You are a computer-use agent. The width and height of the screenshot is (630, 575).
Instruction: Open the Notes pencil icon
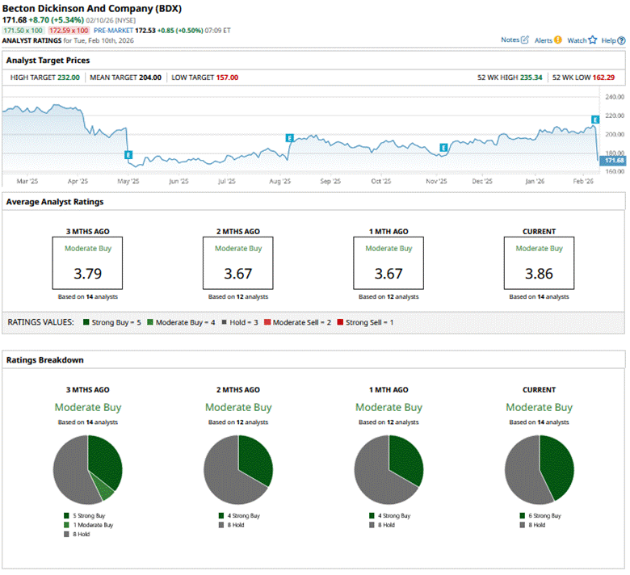[x=525, y=40]
